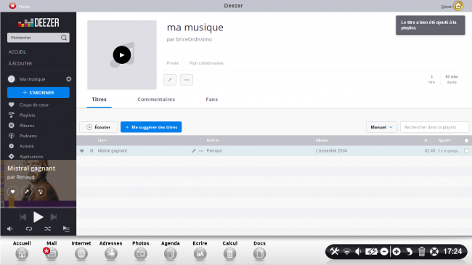This screenshot has width=472, height=265.
Task: Open system tools wrench icon in tray
Action: (x=335, y=251)
